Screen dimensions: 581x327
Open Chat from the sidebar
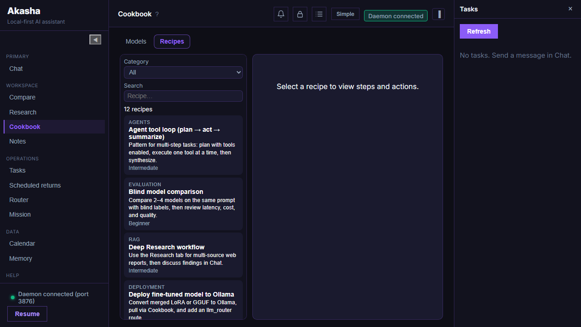(x=54, y=69)
